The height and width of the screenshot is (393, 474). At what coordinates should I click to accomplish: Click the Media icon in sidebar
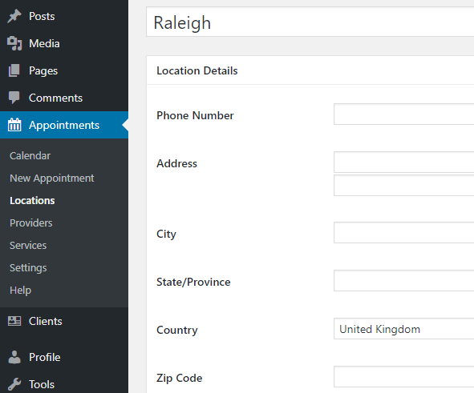tap(14, 43)
